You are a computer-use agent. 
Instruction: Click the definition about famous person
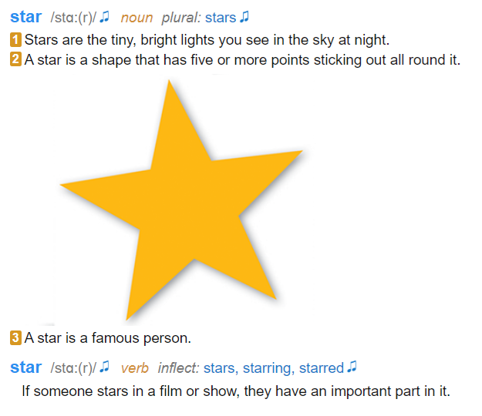(x=108, y=338)
